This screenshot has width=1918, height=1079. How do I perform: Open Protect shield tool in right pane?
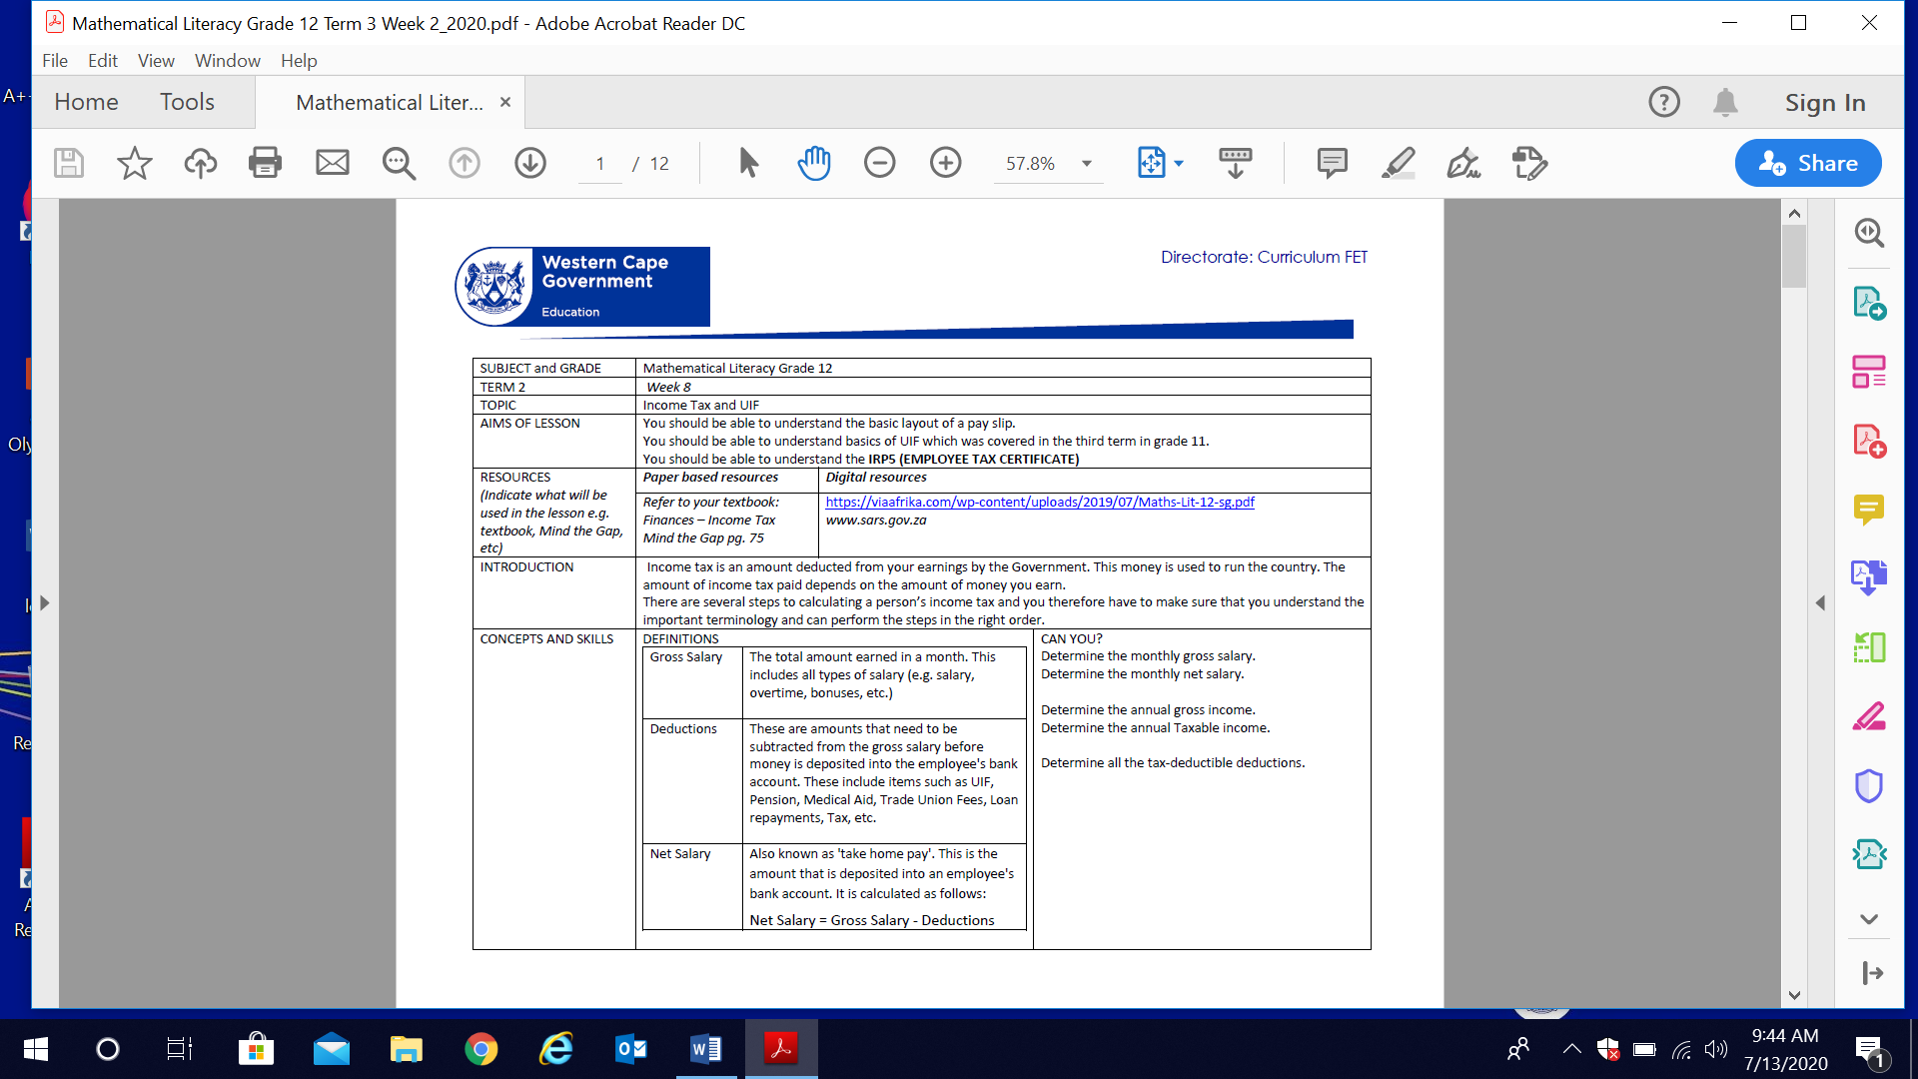(1869, 786)
